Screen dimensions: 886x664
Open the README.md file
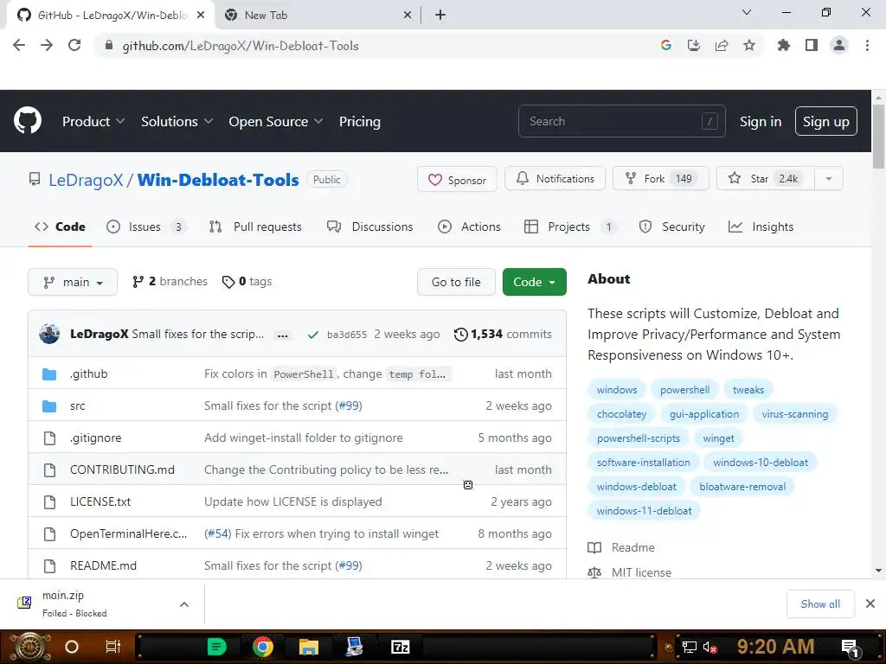point(104,565)
